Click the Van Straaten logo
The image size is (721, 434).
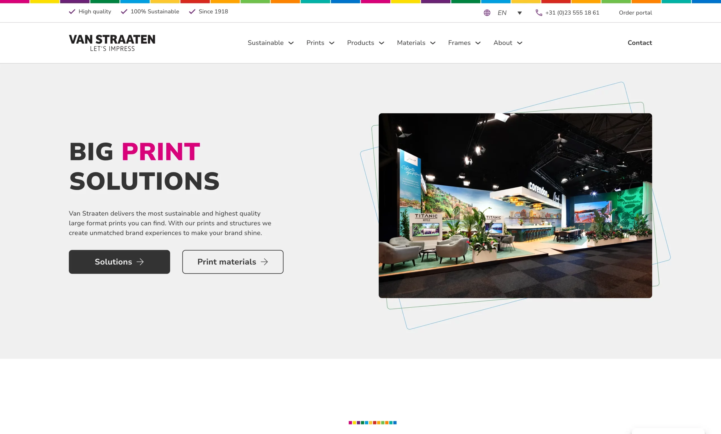(x=112, y=43)
